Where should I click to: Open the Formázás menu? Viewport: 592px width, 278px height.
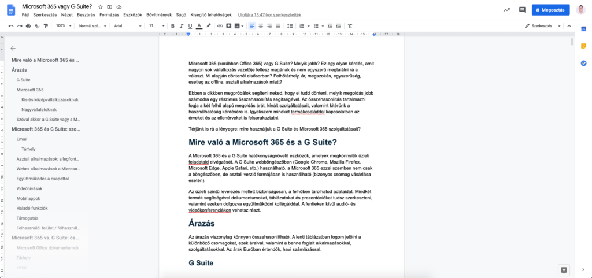tap(109, 15)
